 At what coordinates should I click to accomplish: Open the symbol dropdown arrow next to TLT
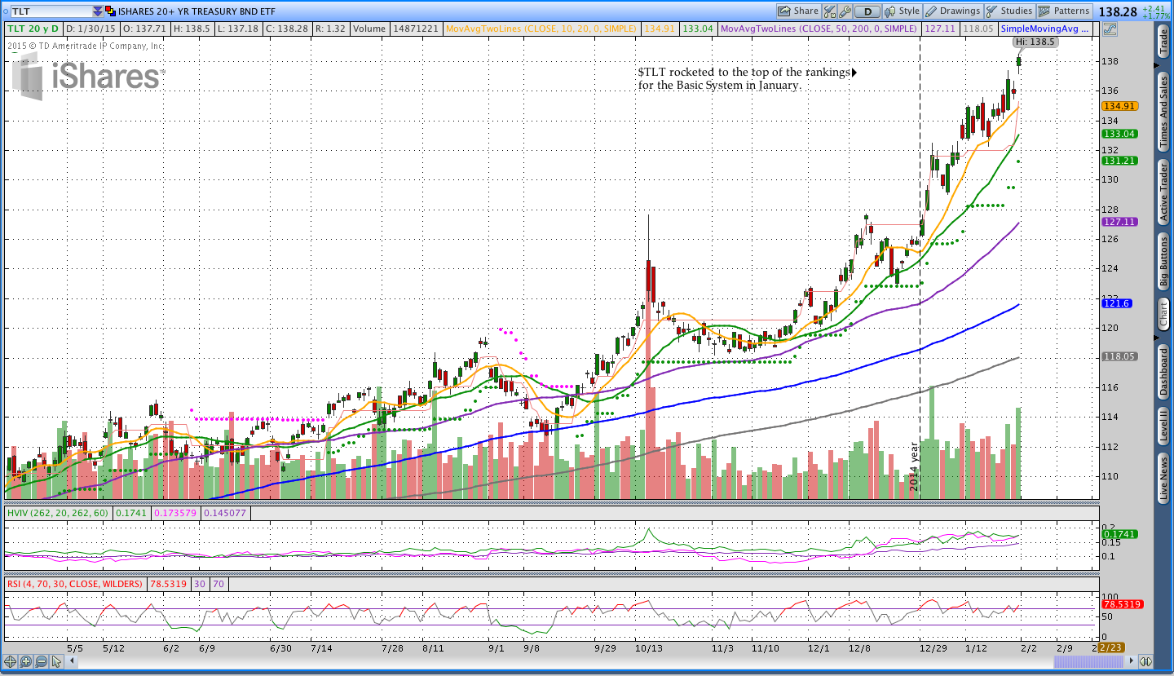(98, 11)
